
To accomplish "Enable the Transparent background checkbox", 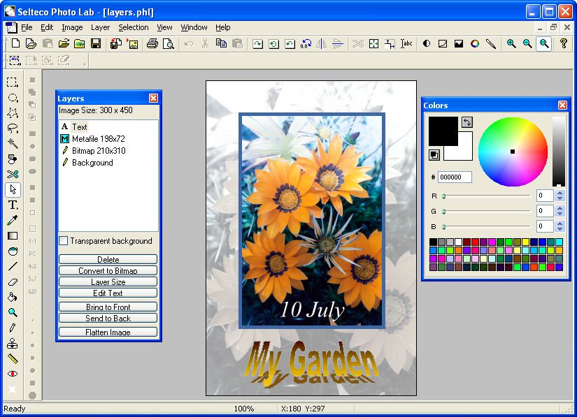I will [x=63, y=241].
